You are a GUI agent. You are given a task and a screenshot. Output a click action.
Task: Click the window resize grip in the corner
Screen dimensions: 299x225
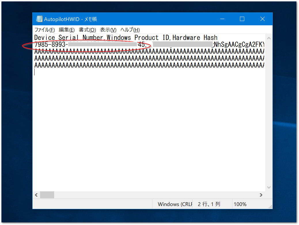tap(270, 207)
